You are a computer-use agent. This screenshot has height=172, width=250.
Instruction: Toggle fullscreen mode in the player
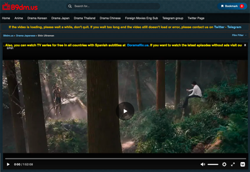pyautogui.click(x=233, y=165)
